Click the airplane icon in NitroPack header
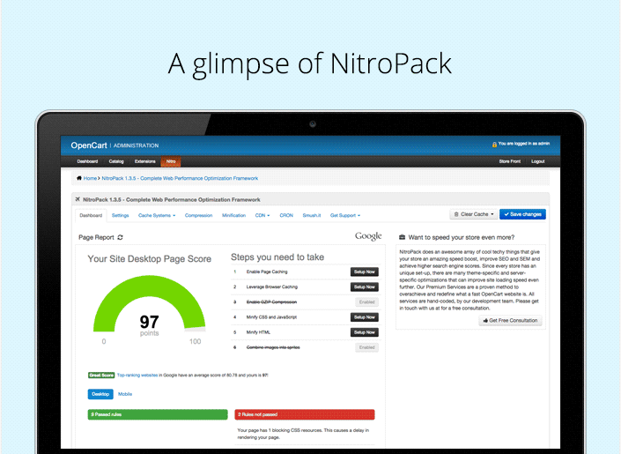Screen dimensions: 621x454 coord(79,200)
